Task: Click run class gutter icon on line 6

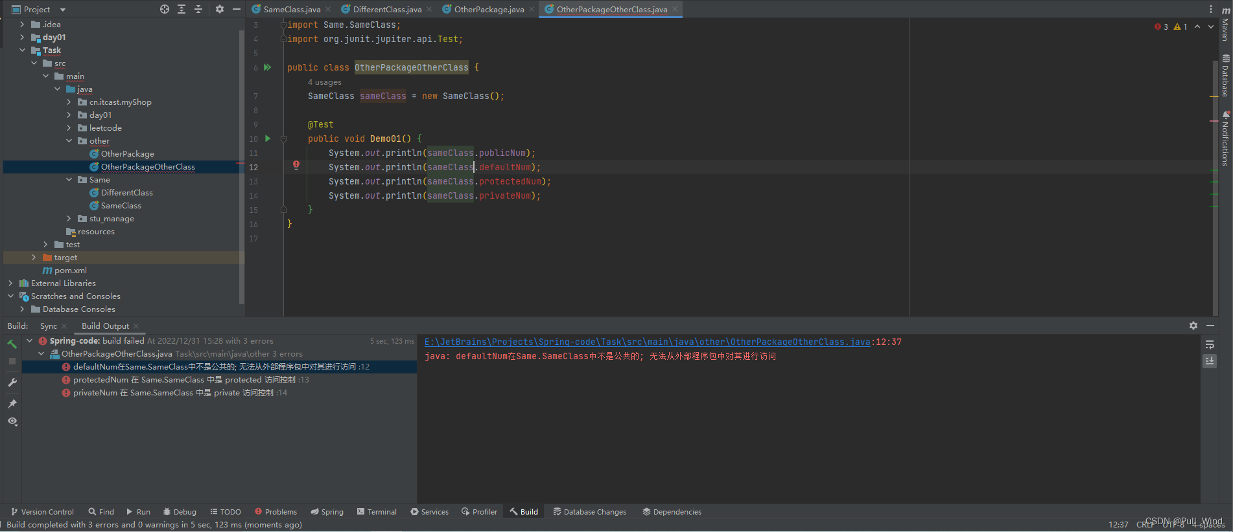Action: (x=267, y=67)
